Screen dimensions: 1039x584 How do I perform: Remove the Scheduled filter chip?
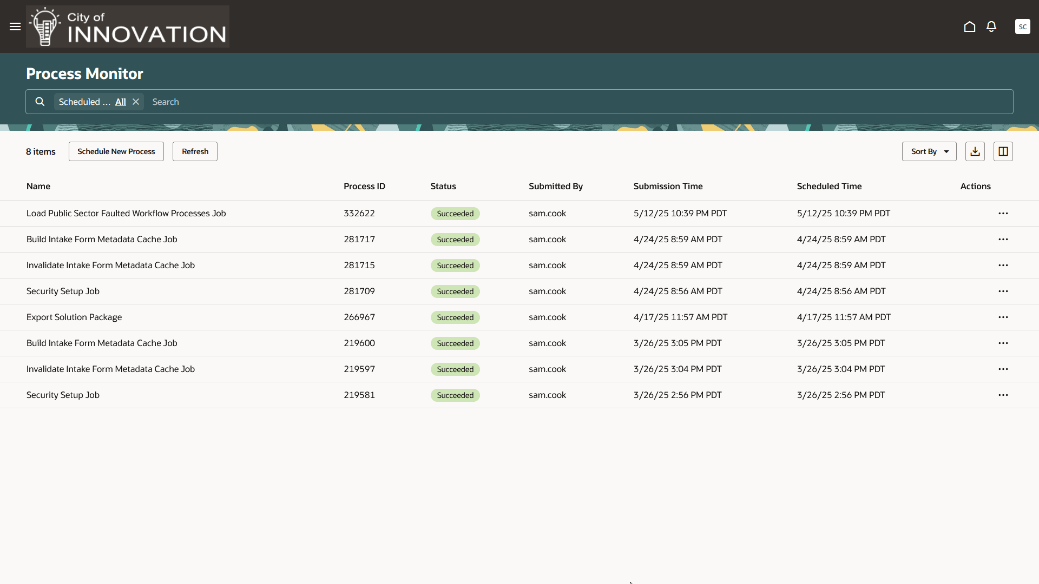point(136,102)
